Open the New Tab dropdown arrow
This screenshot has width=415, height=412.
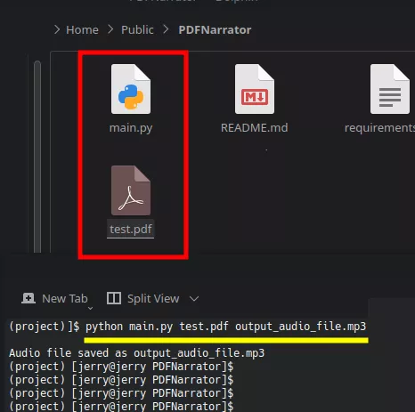(91, 308)
